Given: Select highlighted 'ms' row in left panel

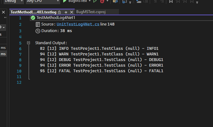Looking at the screenshot, I should pyautogui.click(x=3, y=54).
